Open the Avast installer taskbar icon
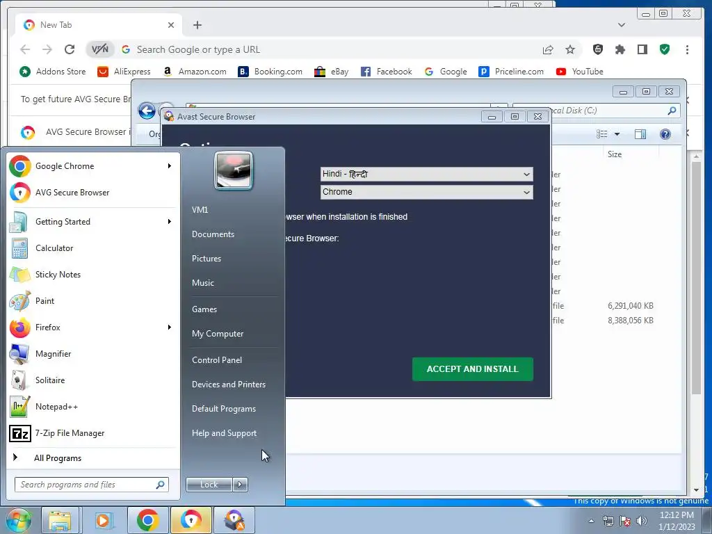The image size is (712, 534). click(234, 520)
